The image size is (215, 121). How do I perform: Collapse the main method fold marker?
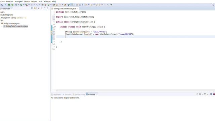(x=55, y=27)
